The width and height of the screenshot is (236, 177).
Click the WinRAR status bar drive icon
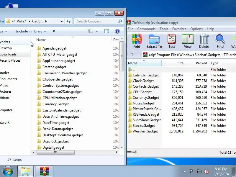[129, 152]
